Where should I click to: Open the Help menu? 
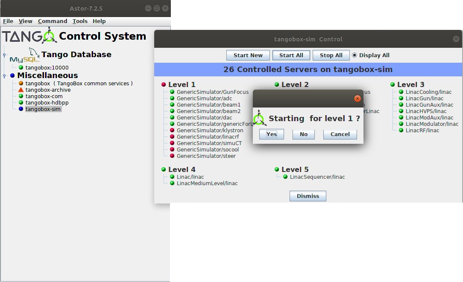point(99,21)
